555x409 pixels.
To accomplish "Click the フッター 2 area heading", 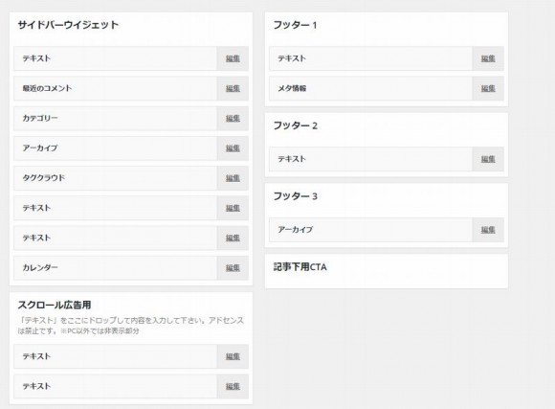I will (295, 125).
